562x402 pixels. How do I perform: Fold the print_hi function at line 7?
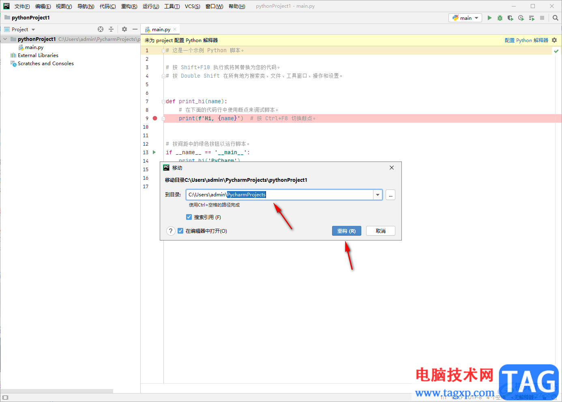point(163,102)
